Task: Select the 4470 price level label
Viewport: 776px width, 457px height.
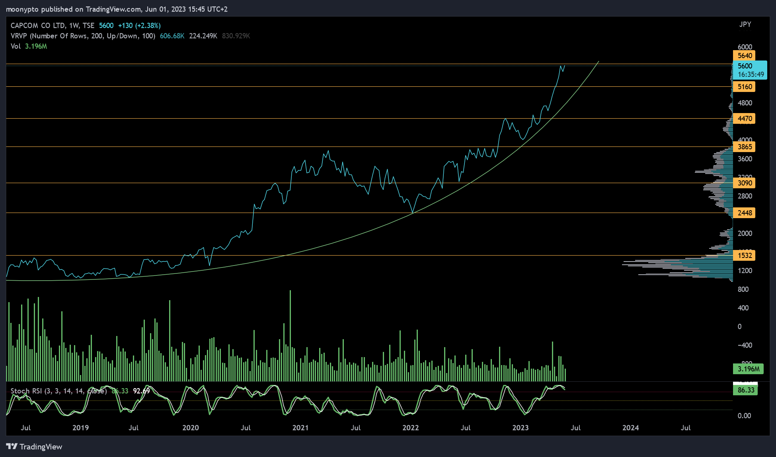Action: (x=745, y=119)
